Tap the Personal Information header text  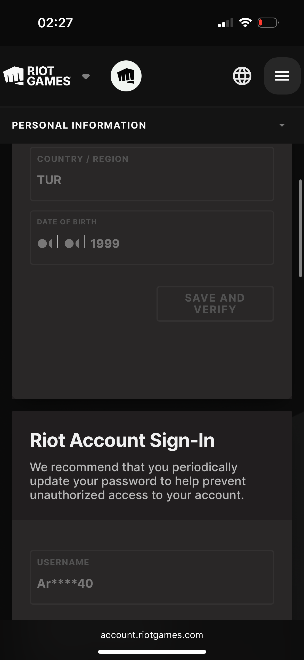(x=79, y=125)
